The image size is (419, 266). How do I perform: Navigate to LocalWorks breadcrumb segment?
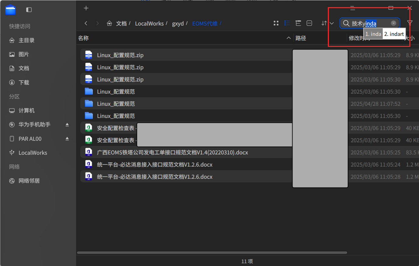point(149,23)
